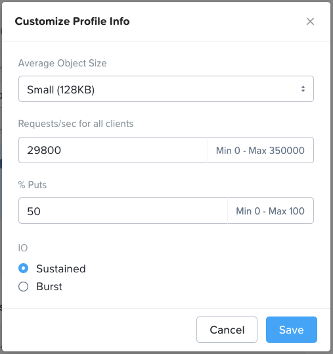Click the Burst option label text
The height and width of the screenshot is (354, 333).
point(49,286)
